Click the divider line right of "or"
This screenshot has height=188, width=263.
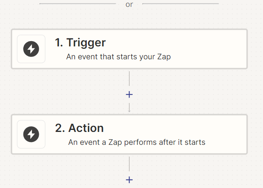(x=181, y=4)
